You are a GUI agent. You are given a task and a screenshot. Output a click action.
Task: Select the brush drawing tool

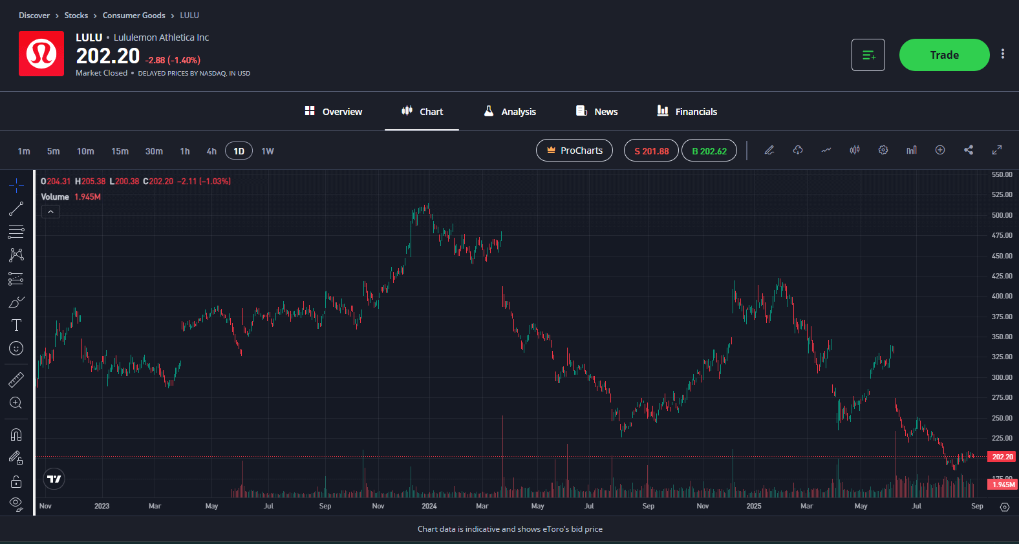coord(16,302)
